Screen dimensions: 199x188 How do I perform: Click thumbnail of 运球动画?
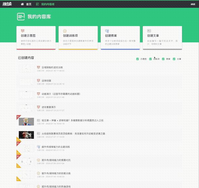[26, 82]
